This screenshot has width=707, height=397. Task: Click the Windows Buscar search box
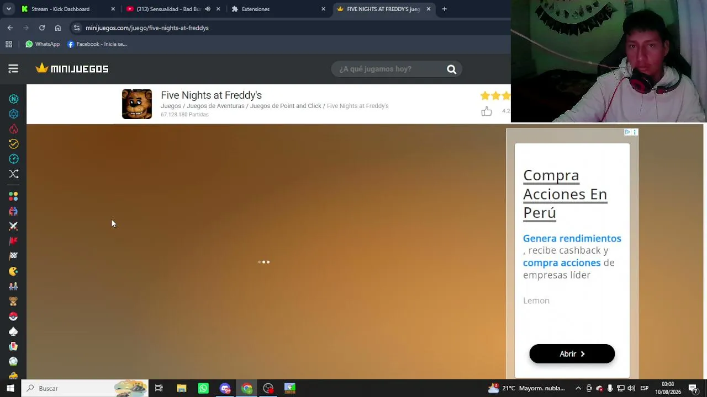85,388
